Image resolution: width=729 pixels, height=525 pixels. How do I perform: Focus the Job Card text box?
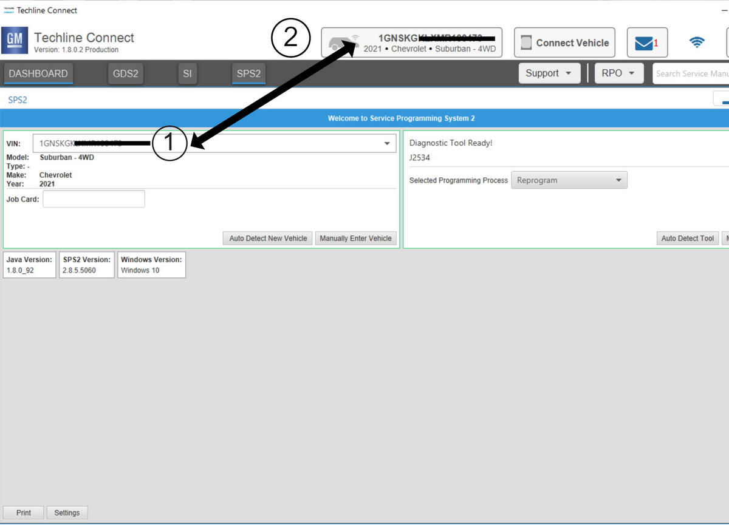pyautogui.click(x=94, y=199)
